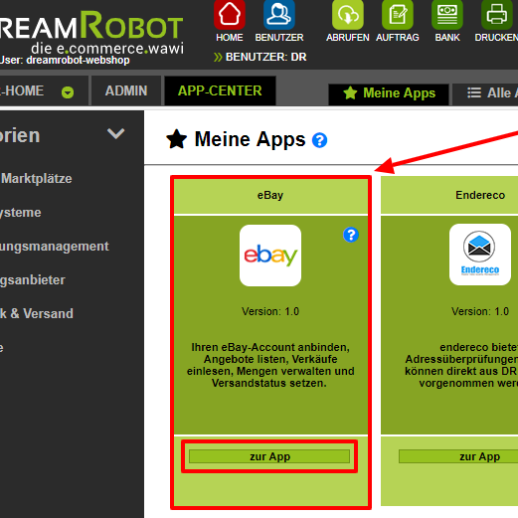Open the sidebar category ending in 'ungsmanagement'

(x=55, y=247)
